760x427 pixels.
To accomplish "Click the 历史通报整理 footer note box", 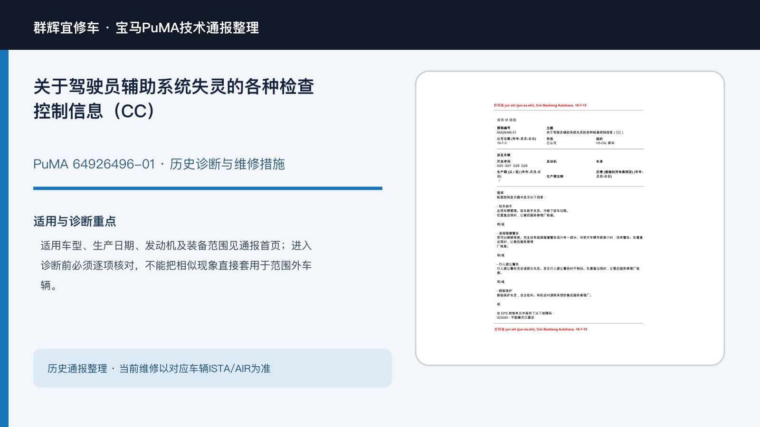I will (212, 368).
